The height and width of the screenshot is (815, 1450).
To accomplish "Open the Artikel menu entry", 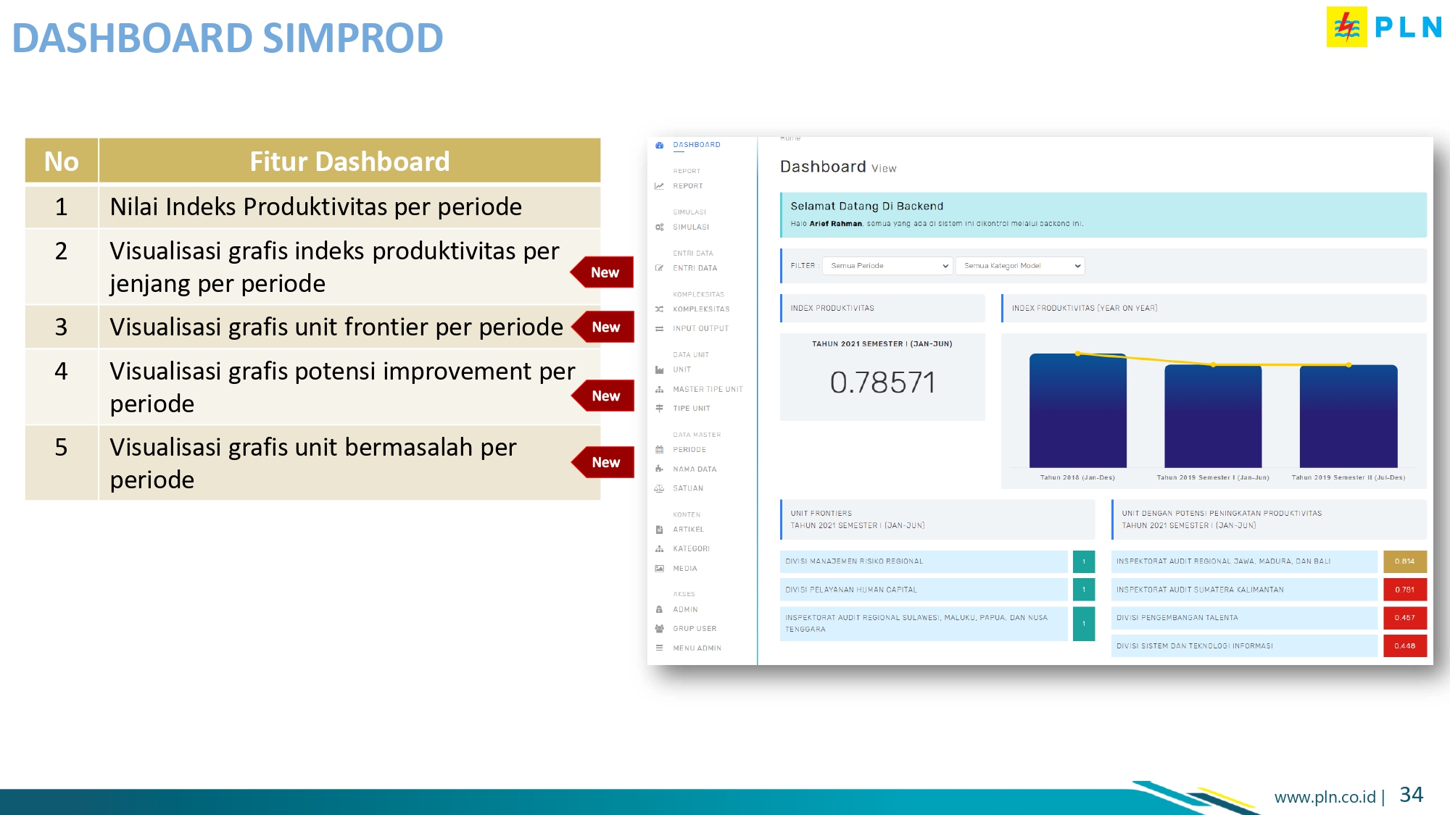I will (x=688, y=530).
